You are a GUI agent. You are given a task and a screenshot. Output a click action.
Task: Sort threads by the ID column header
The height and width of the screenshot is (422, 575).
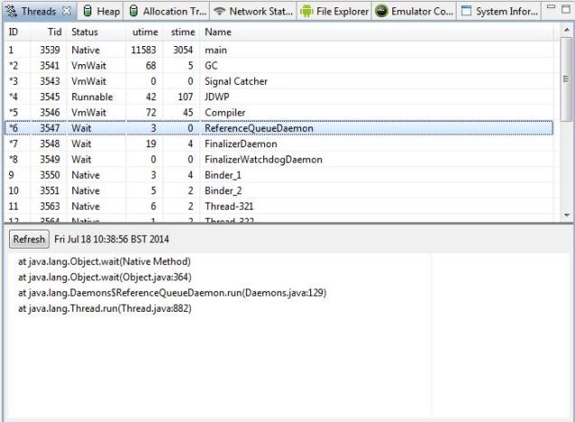tap(17, 33)
